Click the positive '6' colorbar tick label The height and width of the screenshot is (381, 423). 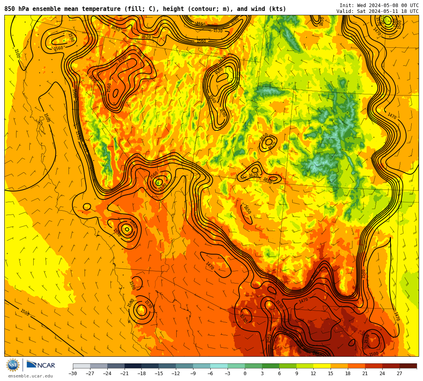279,374
